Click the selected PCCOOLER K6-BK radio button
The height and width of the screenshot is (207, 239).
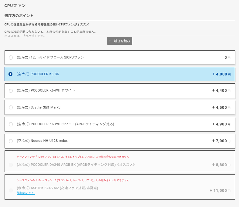[11, 74]
